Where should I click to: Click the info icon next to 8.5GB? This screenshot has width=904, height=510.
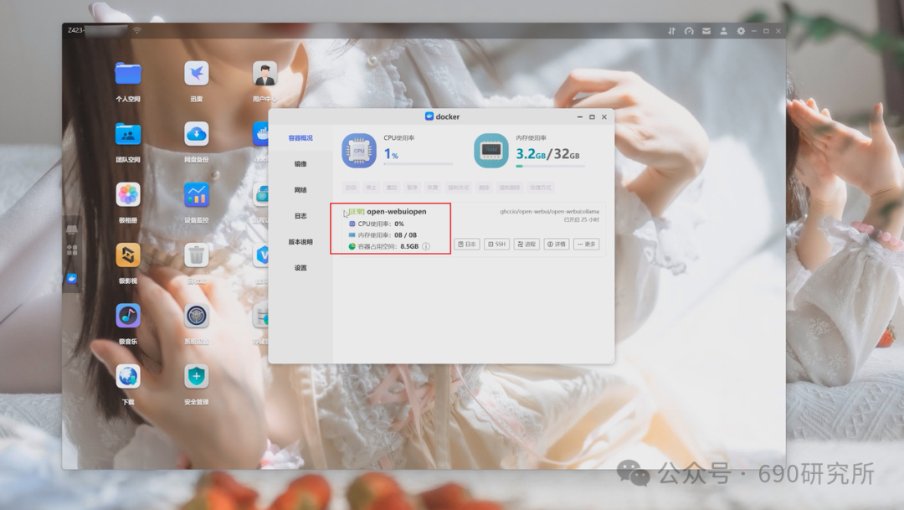pos(426,246)
